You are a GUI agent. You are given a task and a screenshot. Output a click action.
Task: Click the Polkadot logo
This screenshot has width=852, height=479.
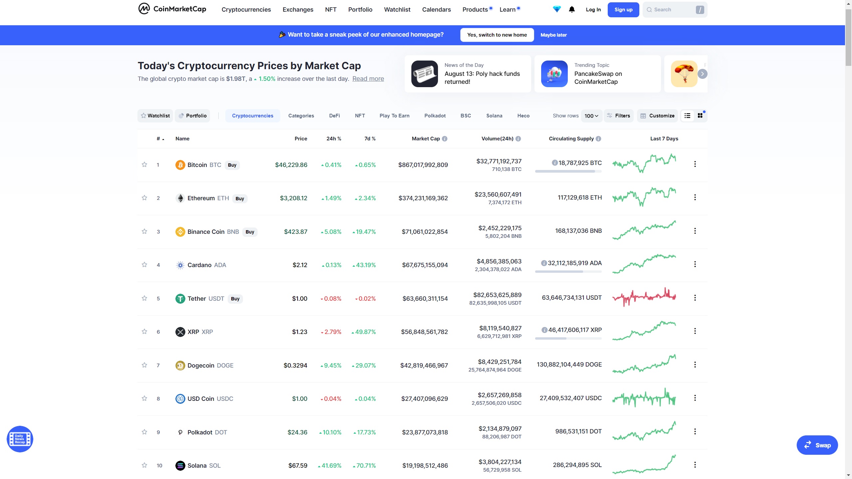click(180, 432)
